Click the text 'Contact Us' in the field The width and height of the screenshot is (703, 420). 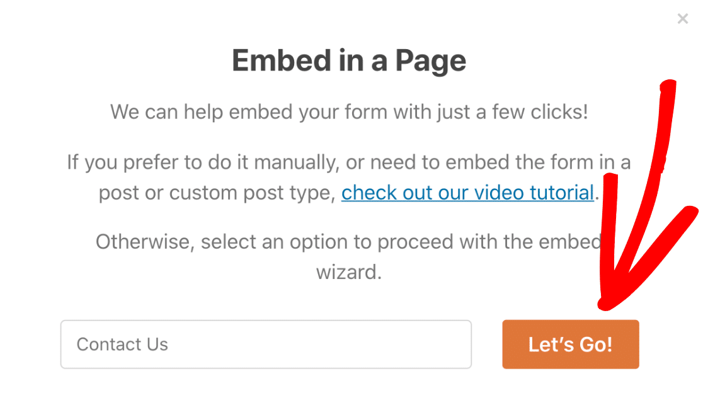pos(122,344)
